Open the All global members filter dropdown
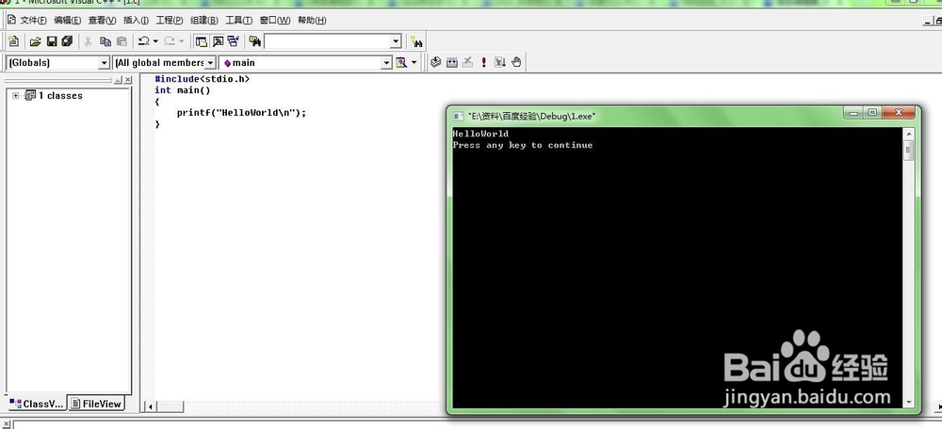This screenshot has height=429, width=942. click(x=210, y=62)
